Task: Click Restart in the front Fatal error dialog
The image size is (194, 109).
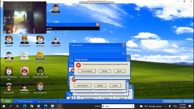Action: (105, 71)
